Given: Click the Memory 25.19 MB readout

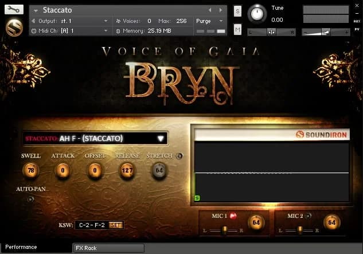Looking at the screenshot, I should coord(159,31).
